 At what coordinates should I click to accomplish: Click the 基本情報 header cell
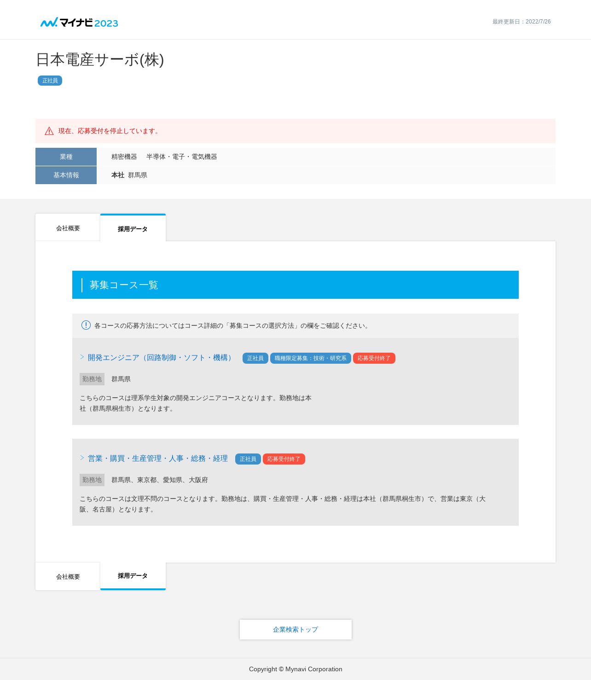pos(66,175)
